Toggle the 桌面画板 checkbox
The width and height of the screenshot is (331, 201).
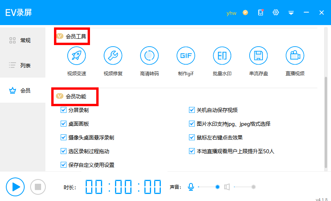64,124
